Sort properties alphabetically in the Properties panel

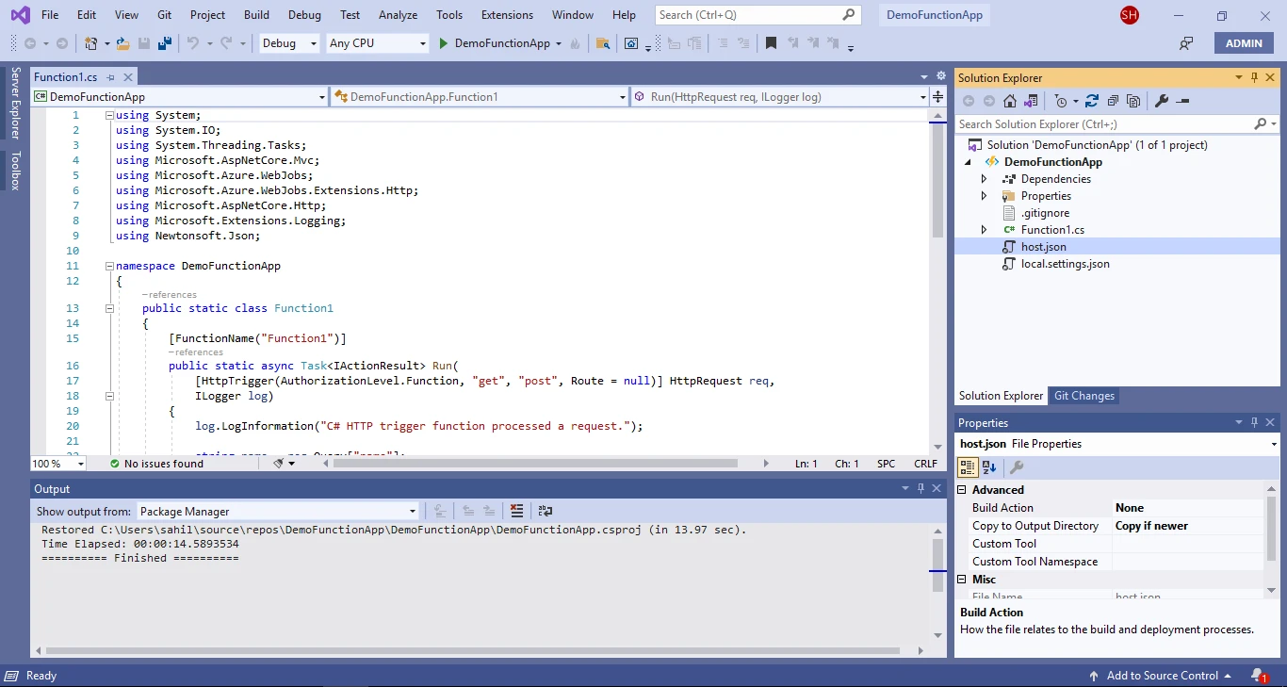(x=987, y=466)
